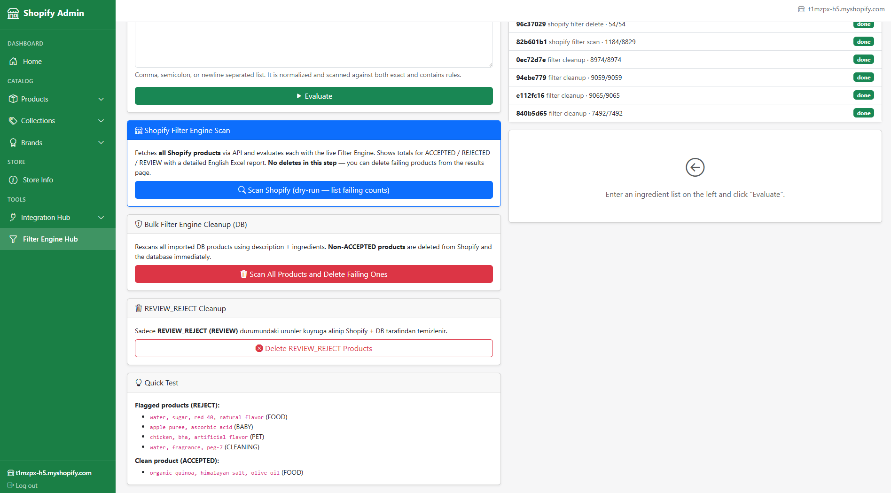
Task: Click the Brands award icon
Action: pos(13,142)
